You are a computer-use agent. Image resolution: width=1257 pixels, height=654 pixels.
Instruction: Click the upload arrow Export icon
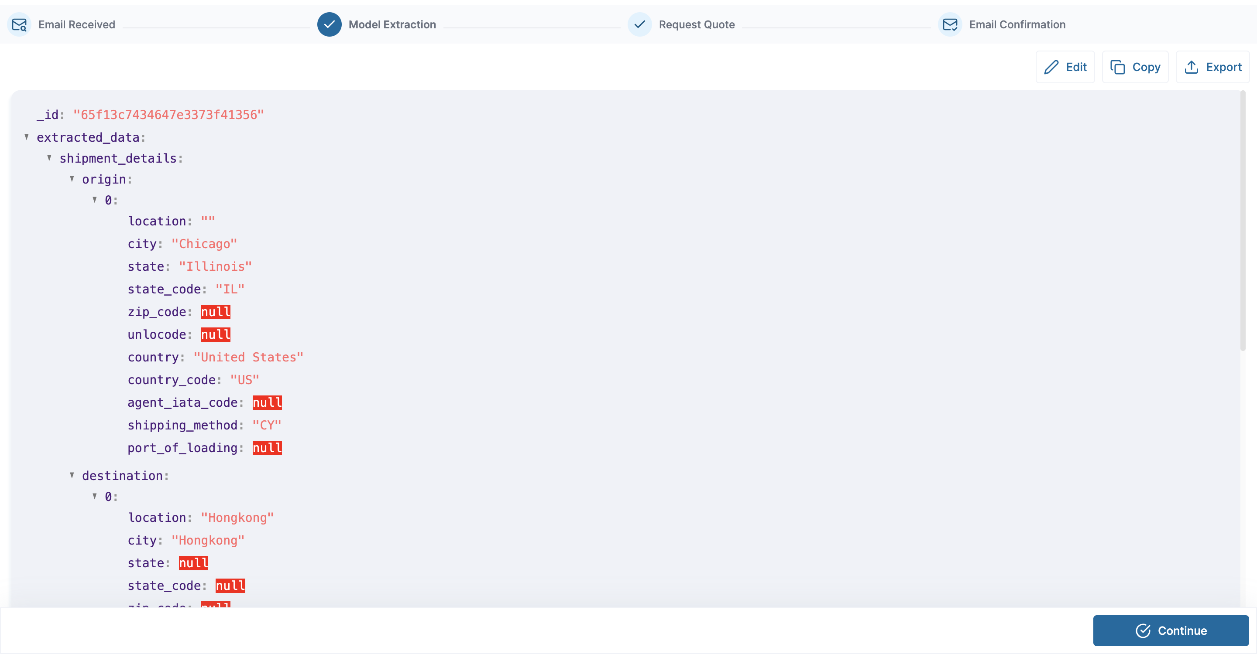[1191, 67]
